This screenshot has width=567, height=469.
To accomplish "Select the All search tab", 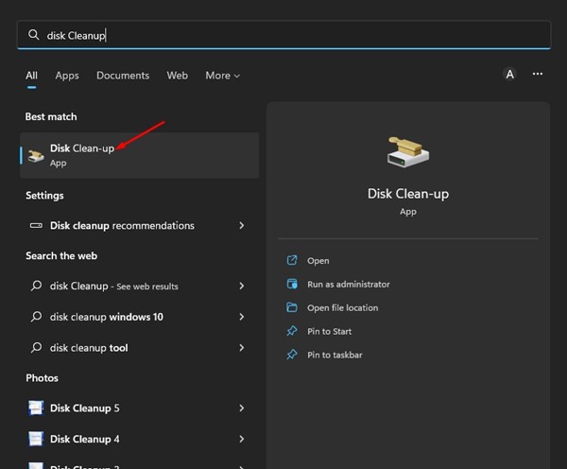I will point(31,76).
